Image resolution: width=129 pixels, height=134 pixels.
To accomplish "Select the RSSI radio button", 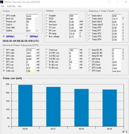I will (x=47, y=19).
